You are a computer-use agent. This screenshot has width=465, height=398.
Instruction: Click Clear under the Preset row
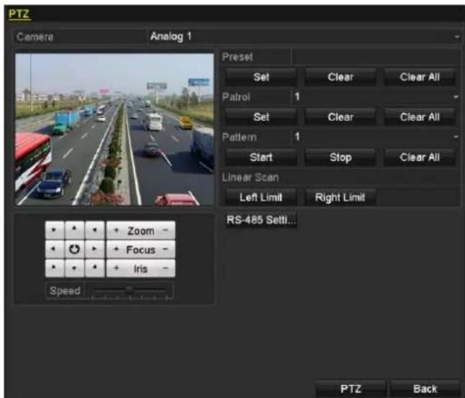click(340, 77)
